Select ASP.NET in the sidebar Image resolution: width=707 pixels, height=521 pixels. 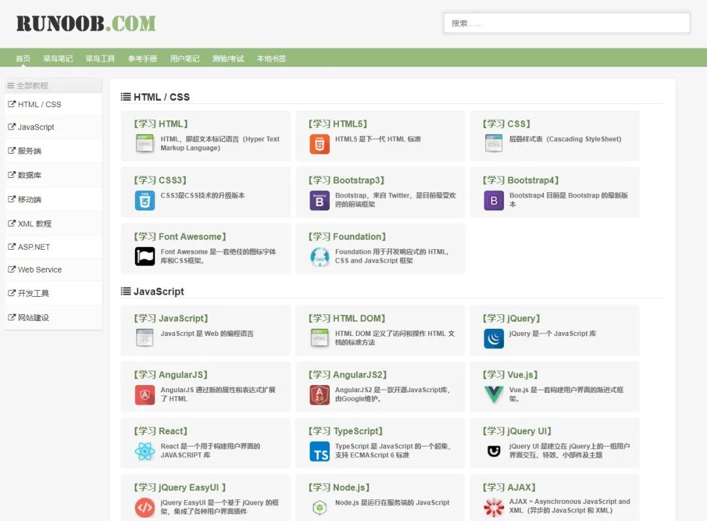coord(54,247)
